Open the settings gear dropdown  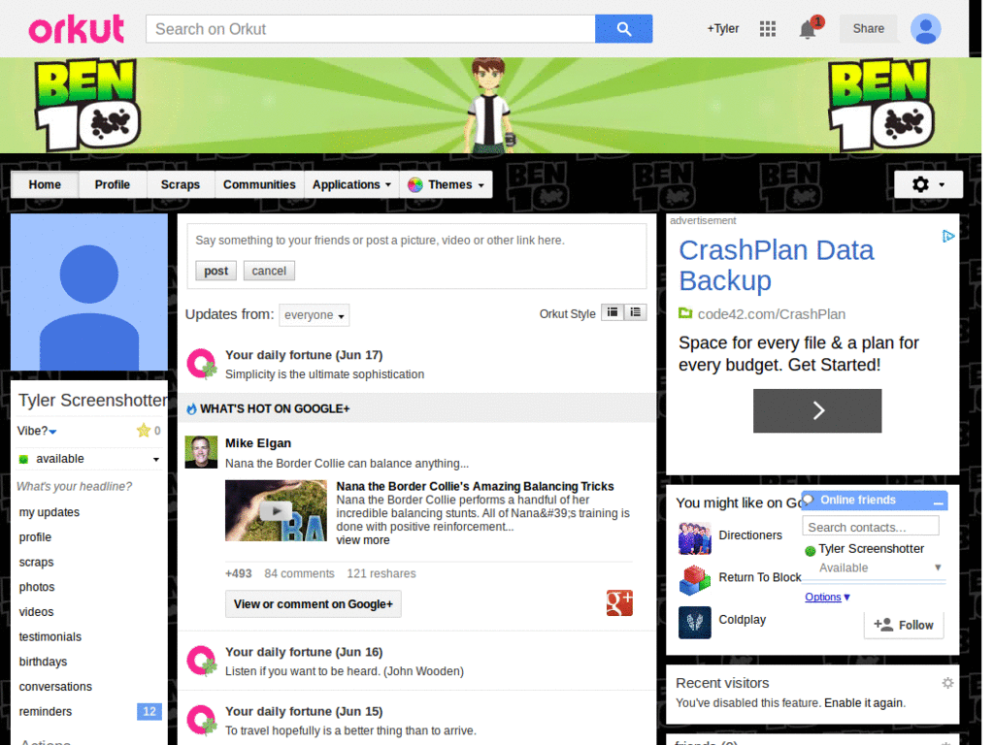(928, 184)
